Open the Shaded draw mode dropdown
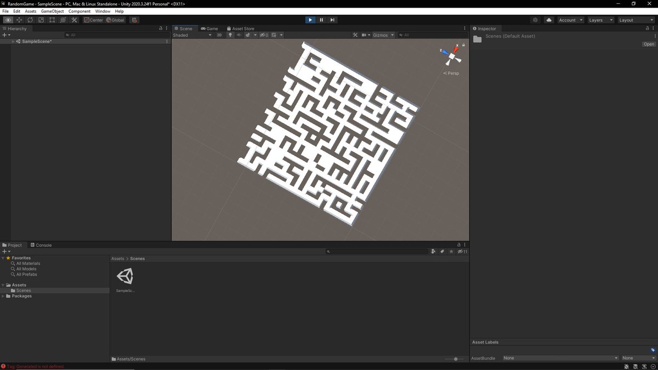The height and width of the screenshot is (370, 658). pos(192,35)
